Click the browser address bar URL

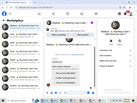click(36, 7)
